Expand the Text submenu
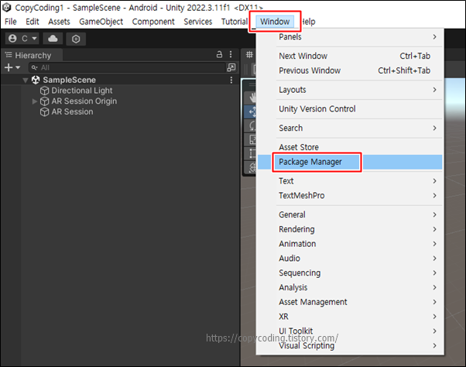This screenshot has width=466, height=367. pyautogui.click(x=350, y=181)
